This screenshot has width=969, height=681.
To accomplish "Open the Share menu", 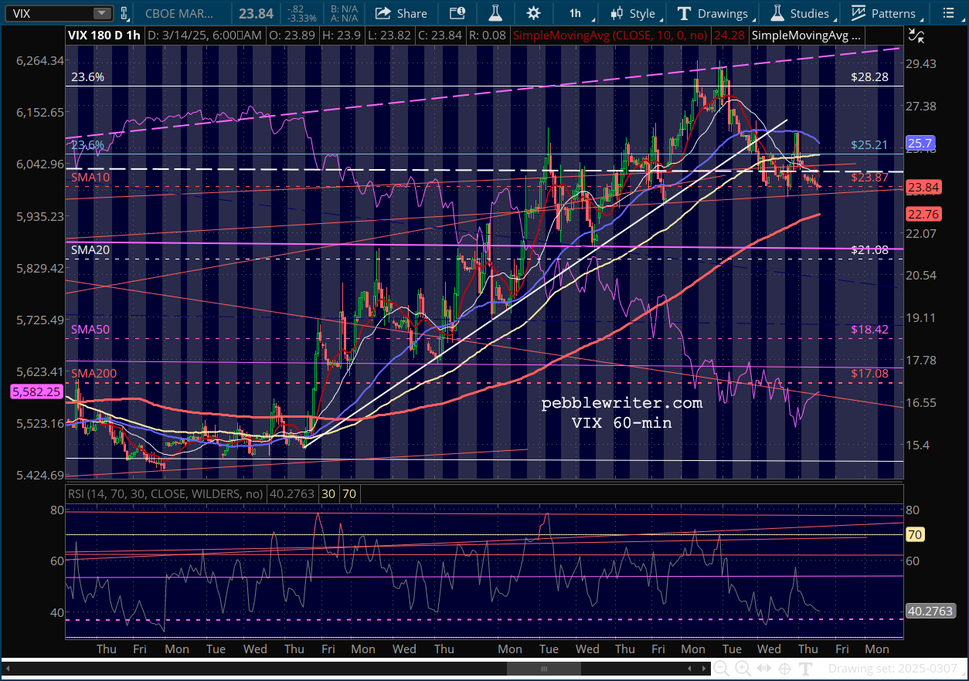I will (x=401, y=13).
